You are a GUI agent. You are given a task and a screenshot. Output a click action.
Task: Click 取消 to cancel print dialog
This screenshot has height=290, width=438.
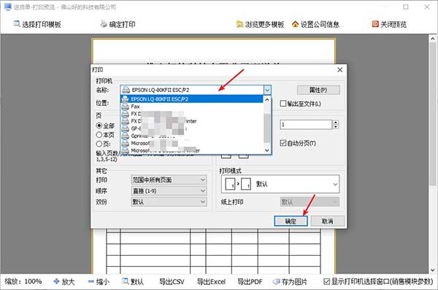click(327, 221)
